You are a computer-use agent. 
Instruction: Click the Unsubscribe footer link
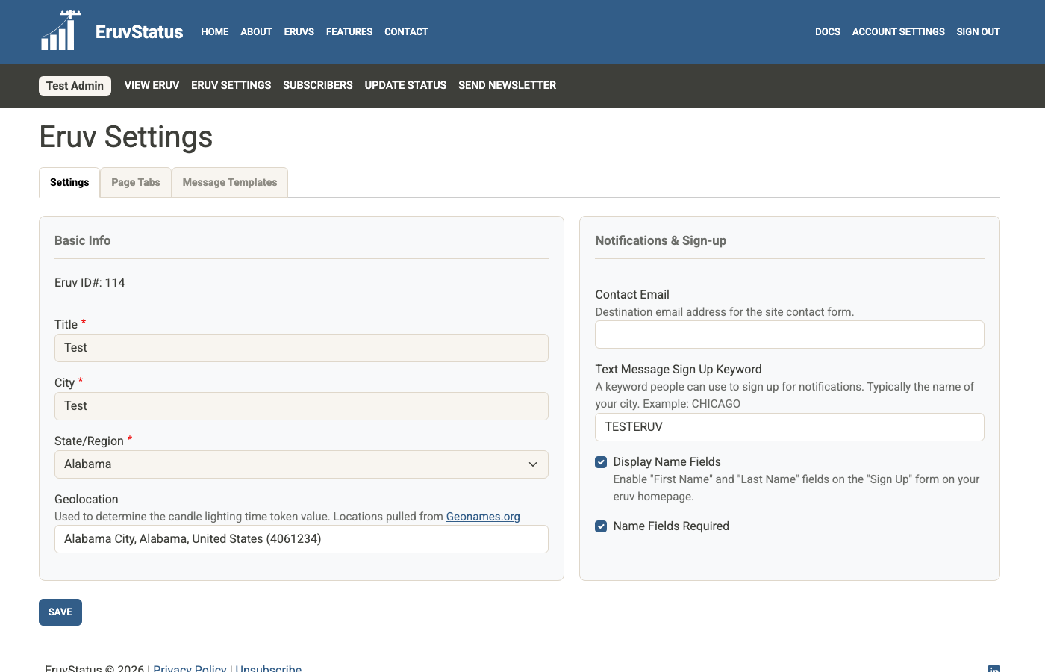pos(269,668)
